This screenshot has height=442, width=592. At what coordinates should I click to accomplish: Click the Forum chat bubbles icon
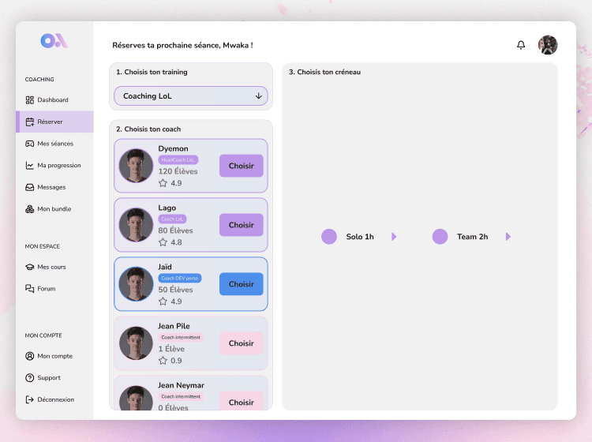(30, 289)
